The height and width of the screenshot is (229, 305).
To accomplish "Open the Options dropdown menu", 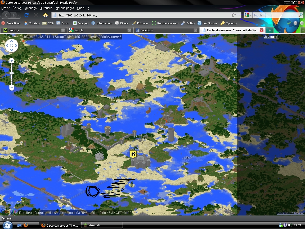I will pyautogui.click(x=229, y=23).
